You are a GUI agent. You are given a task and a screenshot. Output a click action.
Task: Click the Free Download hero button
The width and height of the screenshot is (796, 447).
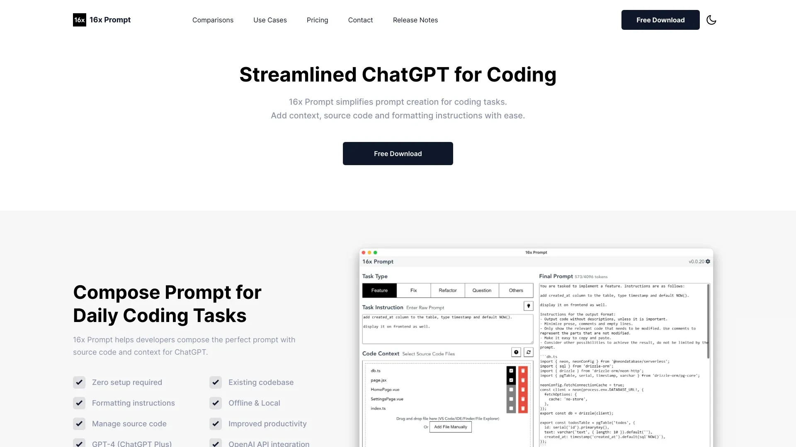[x=398, y=153]
